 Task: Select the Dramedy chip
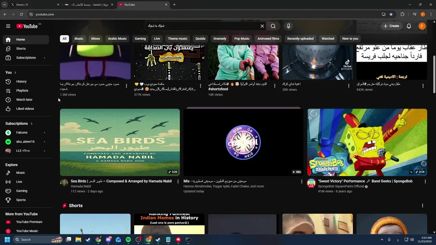[220, 38]
